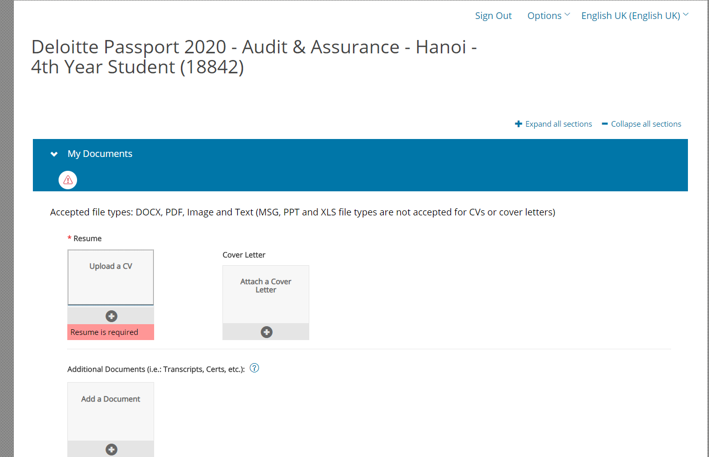Click the plus icon under Upload a CV
Image resolution: width=709 pixels, height=457 pixels.
click(x=111, y=316)
